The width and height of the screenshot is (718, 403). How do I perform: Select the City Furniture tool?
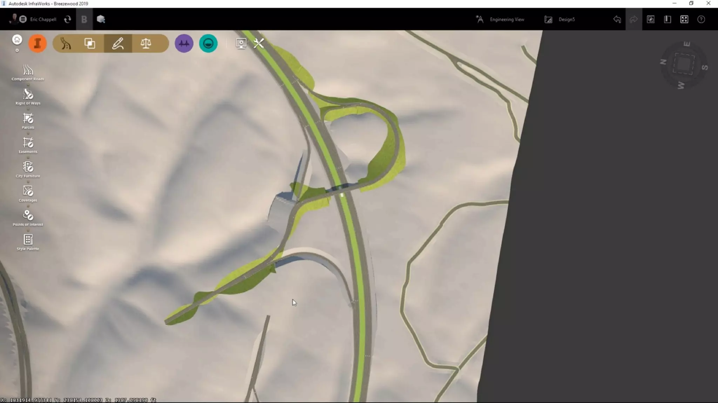(x=28, y=167)
